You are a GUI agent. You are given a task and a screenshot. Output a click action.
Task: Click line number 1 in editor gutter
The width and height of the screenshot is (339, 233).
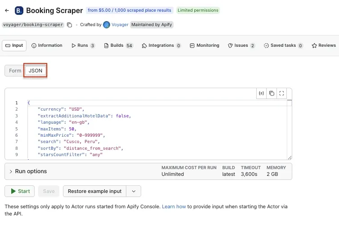tap(17, 103)
